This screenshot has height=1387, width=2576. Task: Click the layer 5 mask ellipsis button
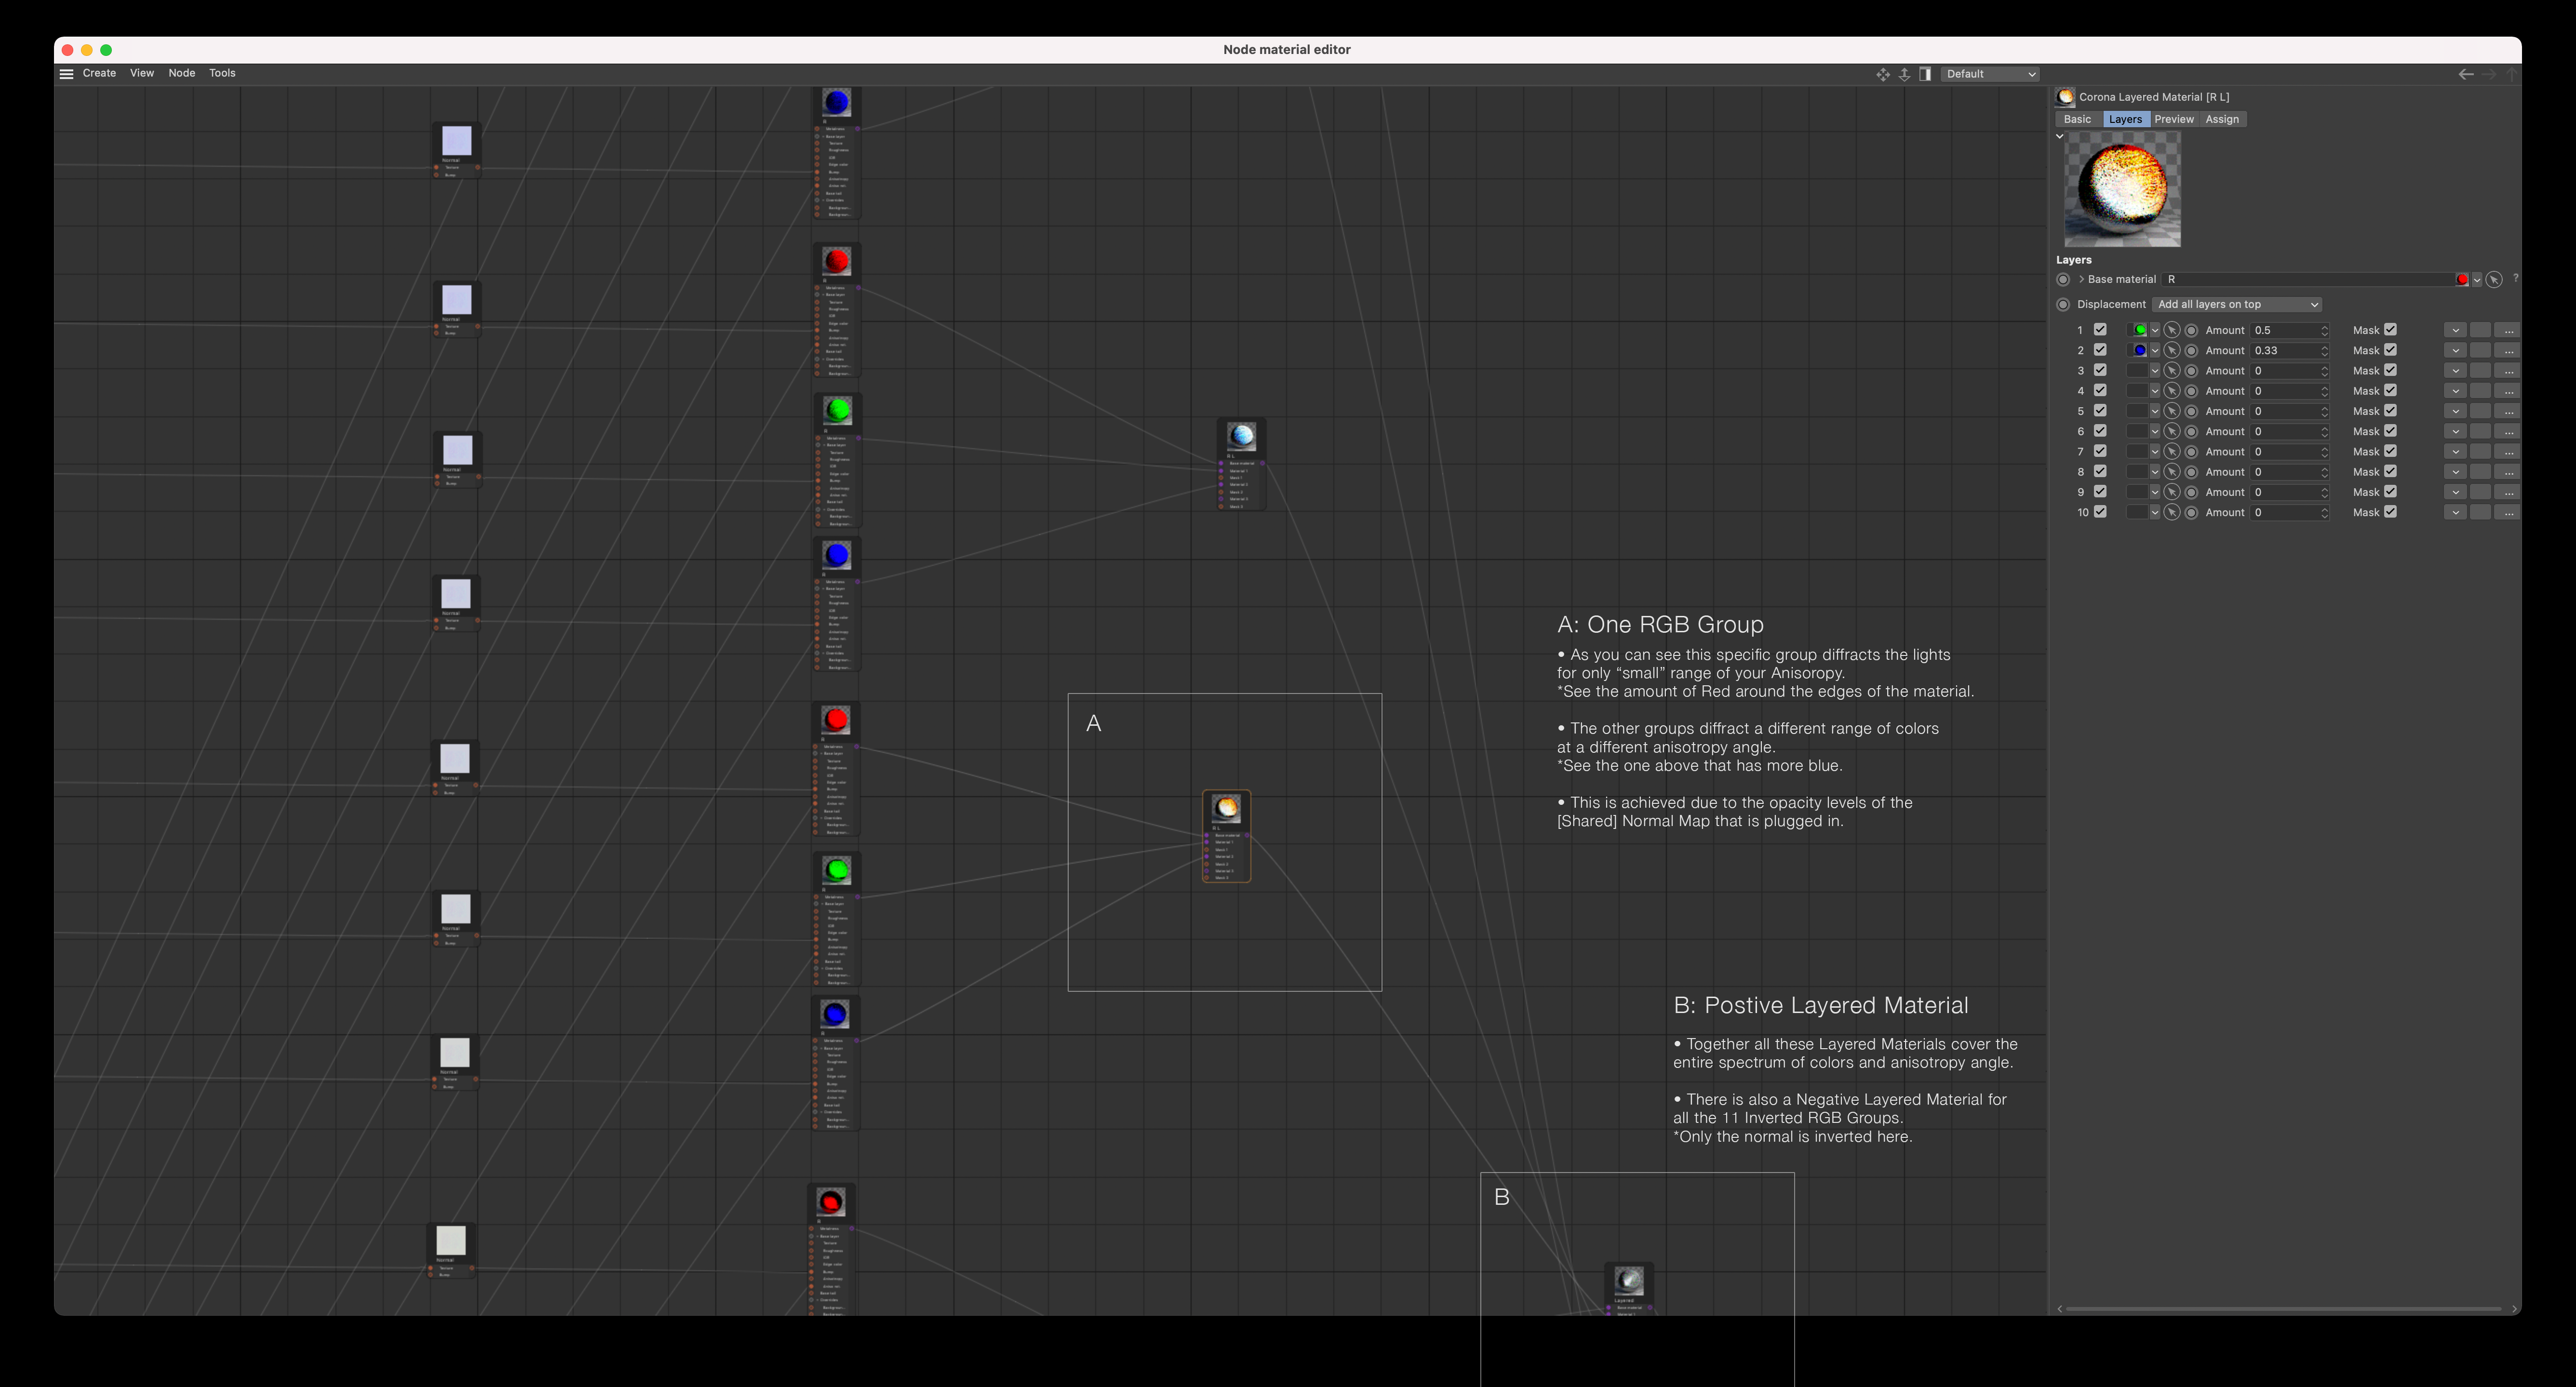(x=2508, y=411)
